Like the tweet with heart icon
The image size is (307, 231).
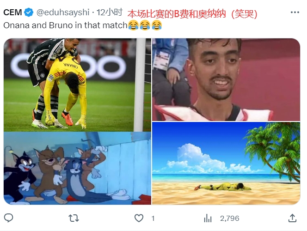[139, 218]
